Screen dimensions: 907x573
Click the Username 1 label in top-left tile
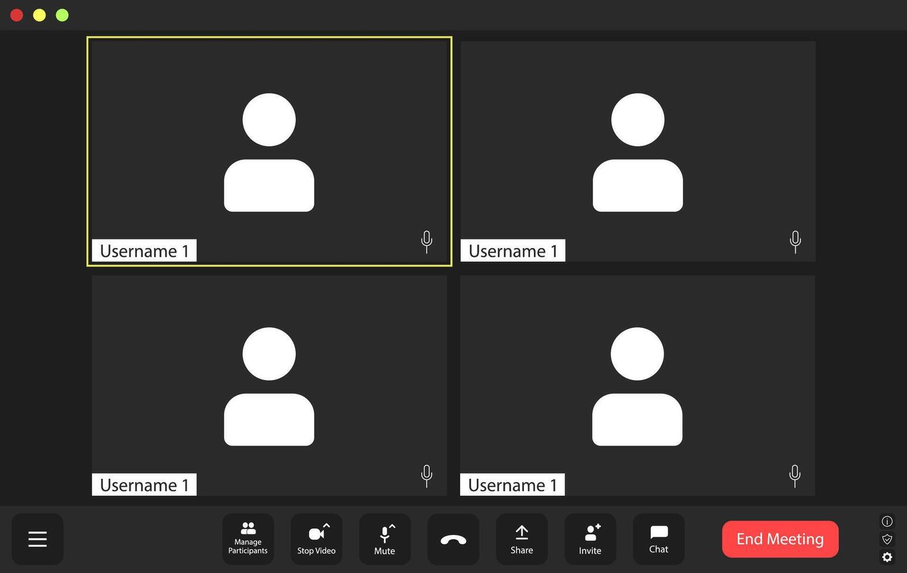click(x=144, y=251)
